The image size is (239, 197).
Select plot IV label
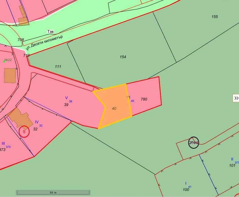pyautogui.click(x=37, y=122)
